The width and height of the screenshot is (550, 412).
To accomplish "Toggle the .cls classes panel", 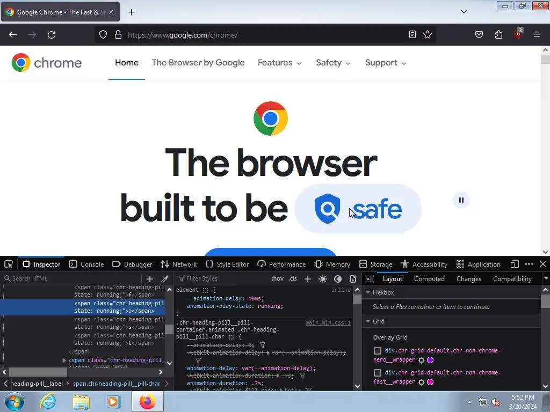I will (x=293, y=278).
